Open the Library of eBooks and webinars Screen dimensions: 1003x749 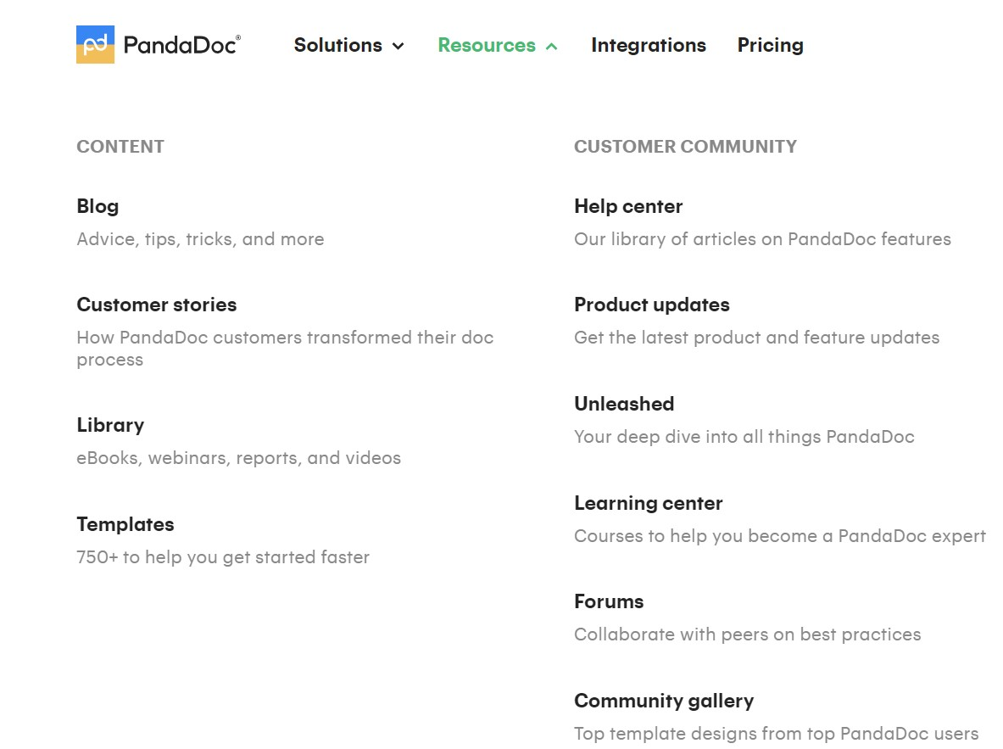pyautogui.click(x=110, y=425)
